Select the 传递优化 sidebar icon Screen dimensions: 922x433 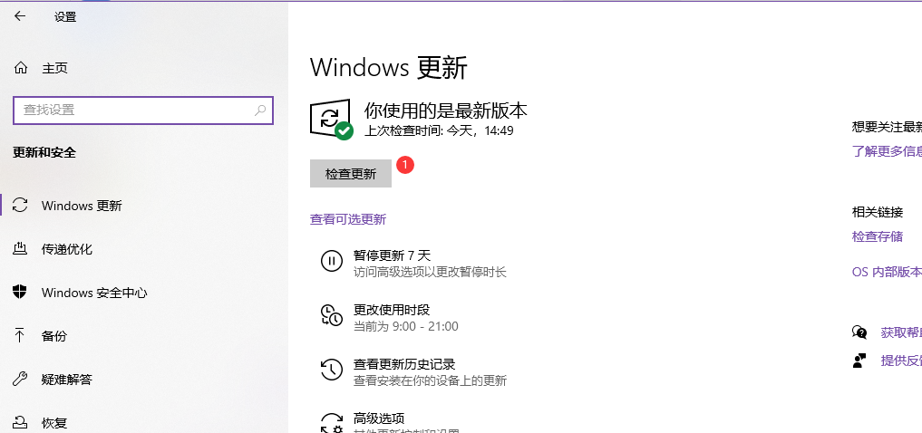point(20,248)
